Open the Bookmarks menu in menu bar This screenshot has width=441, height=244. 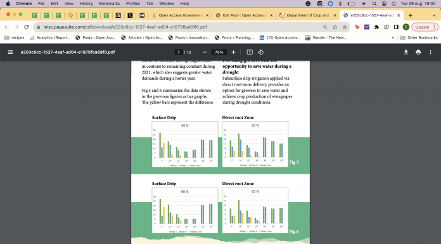pos(110,3)
